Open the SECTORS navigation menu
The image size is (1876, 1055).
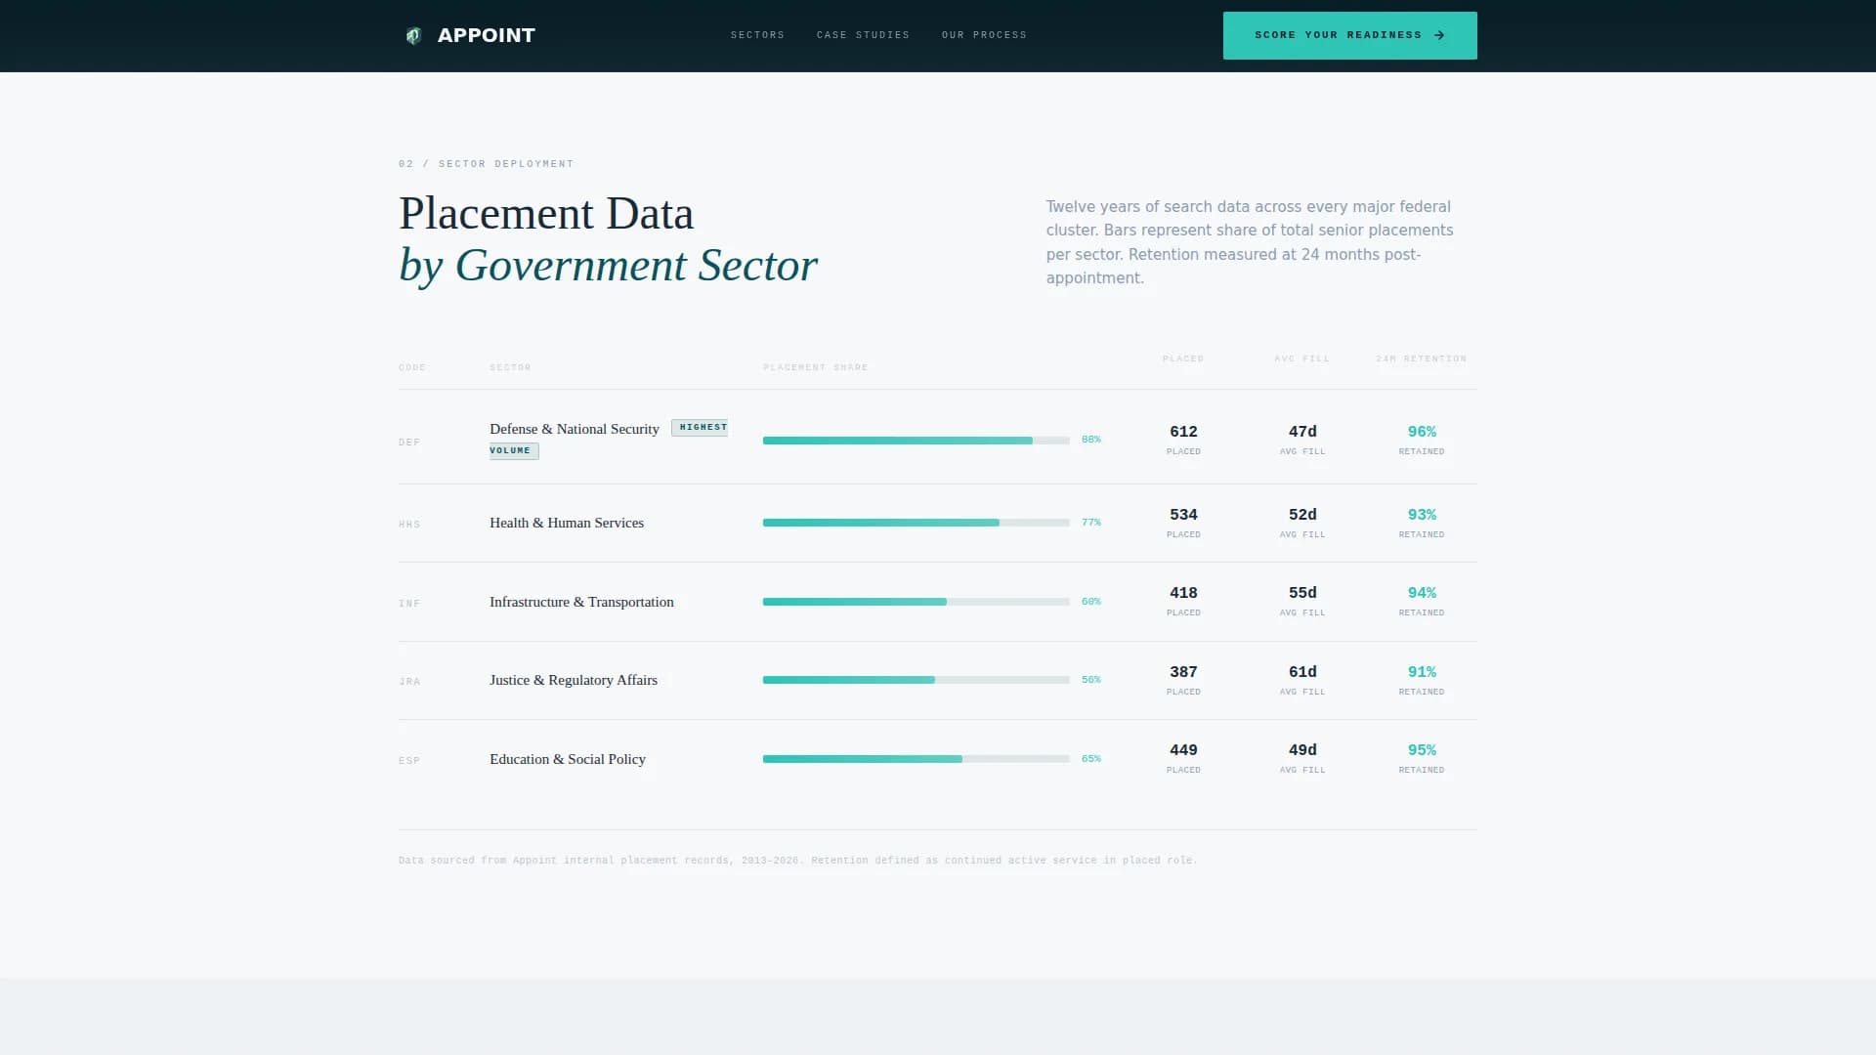[x=757, y=35]
